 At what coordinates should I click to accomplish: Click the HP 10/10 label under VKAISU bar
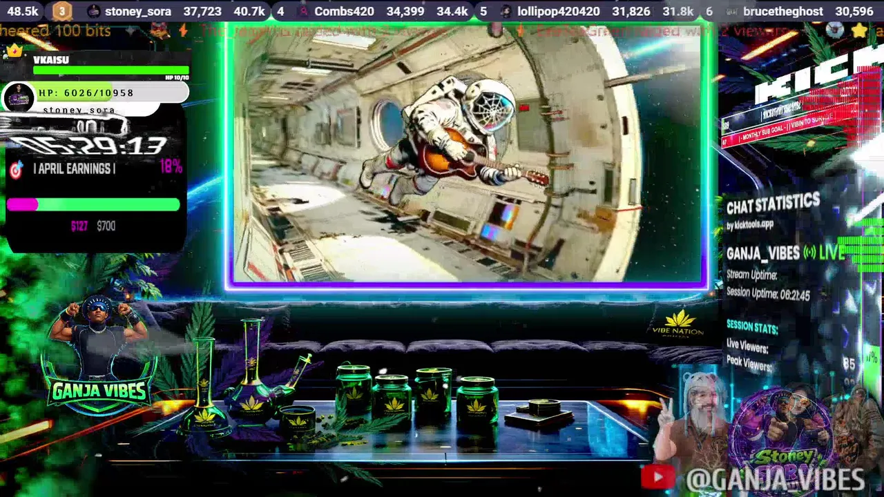pyautogui.click(x=177, y=77)
